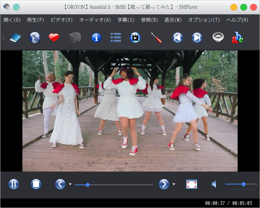Open the オーディオ(A) menu

95,20
